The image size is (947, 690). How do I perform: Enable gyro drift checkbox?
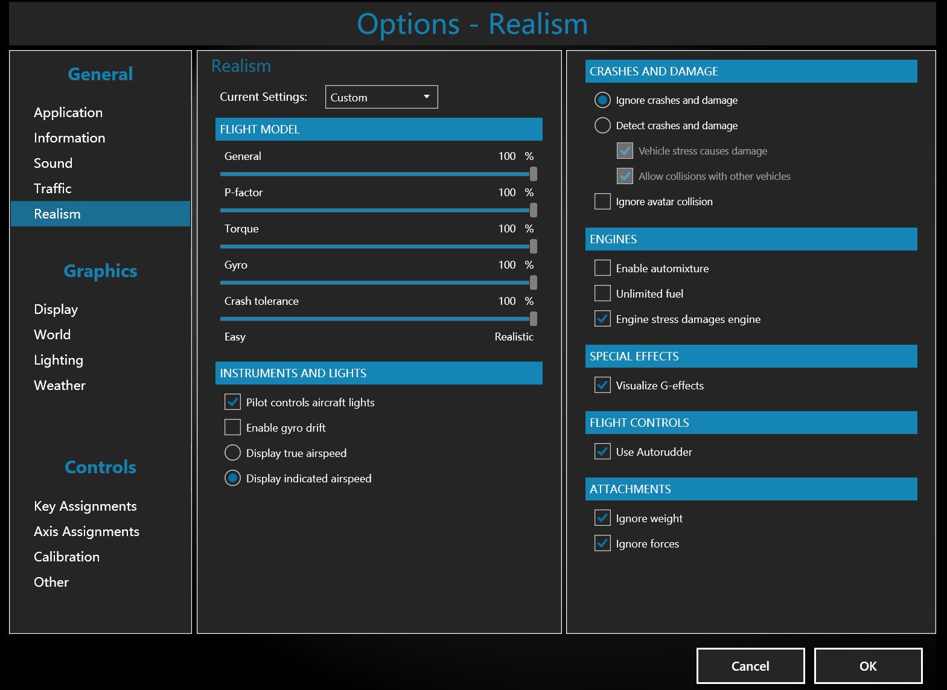click(x=232, y=427)
